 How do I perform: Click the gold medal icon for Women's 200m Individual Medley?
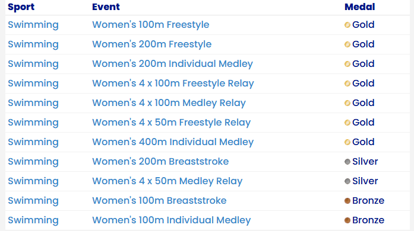347,64
